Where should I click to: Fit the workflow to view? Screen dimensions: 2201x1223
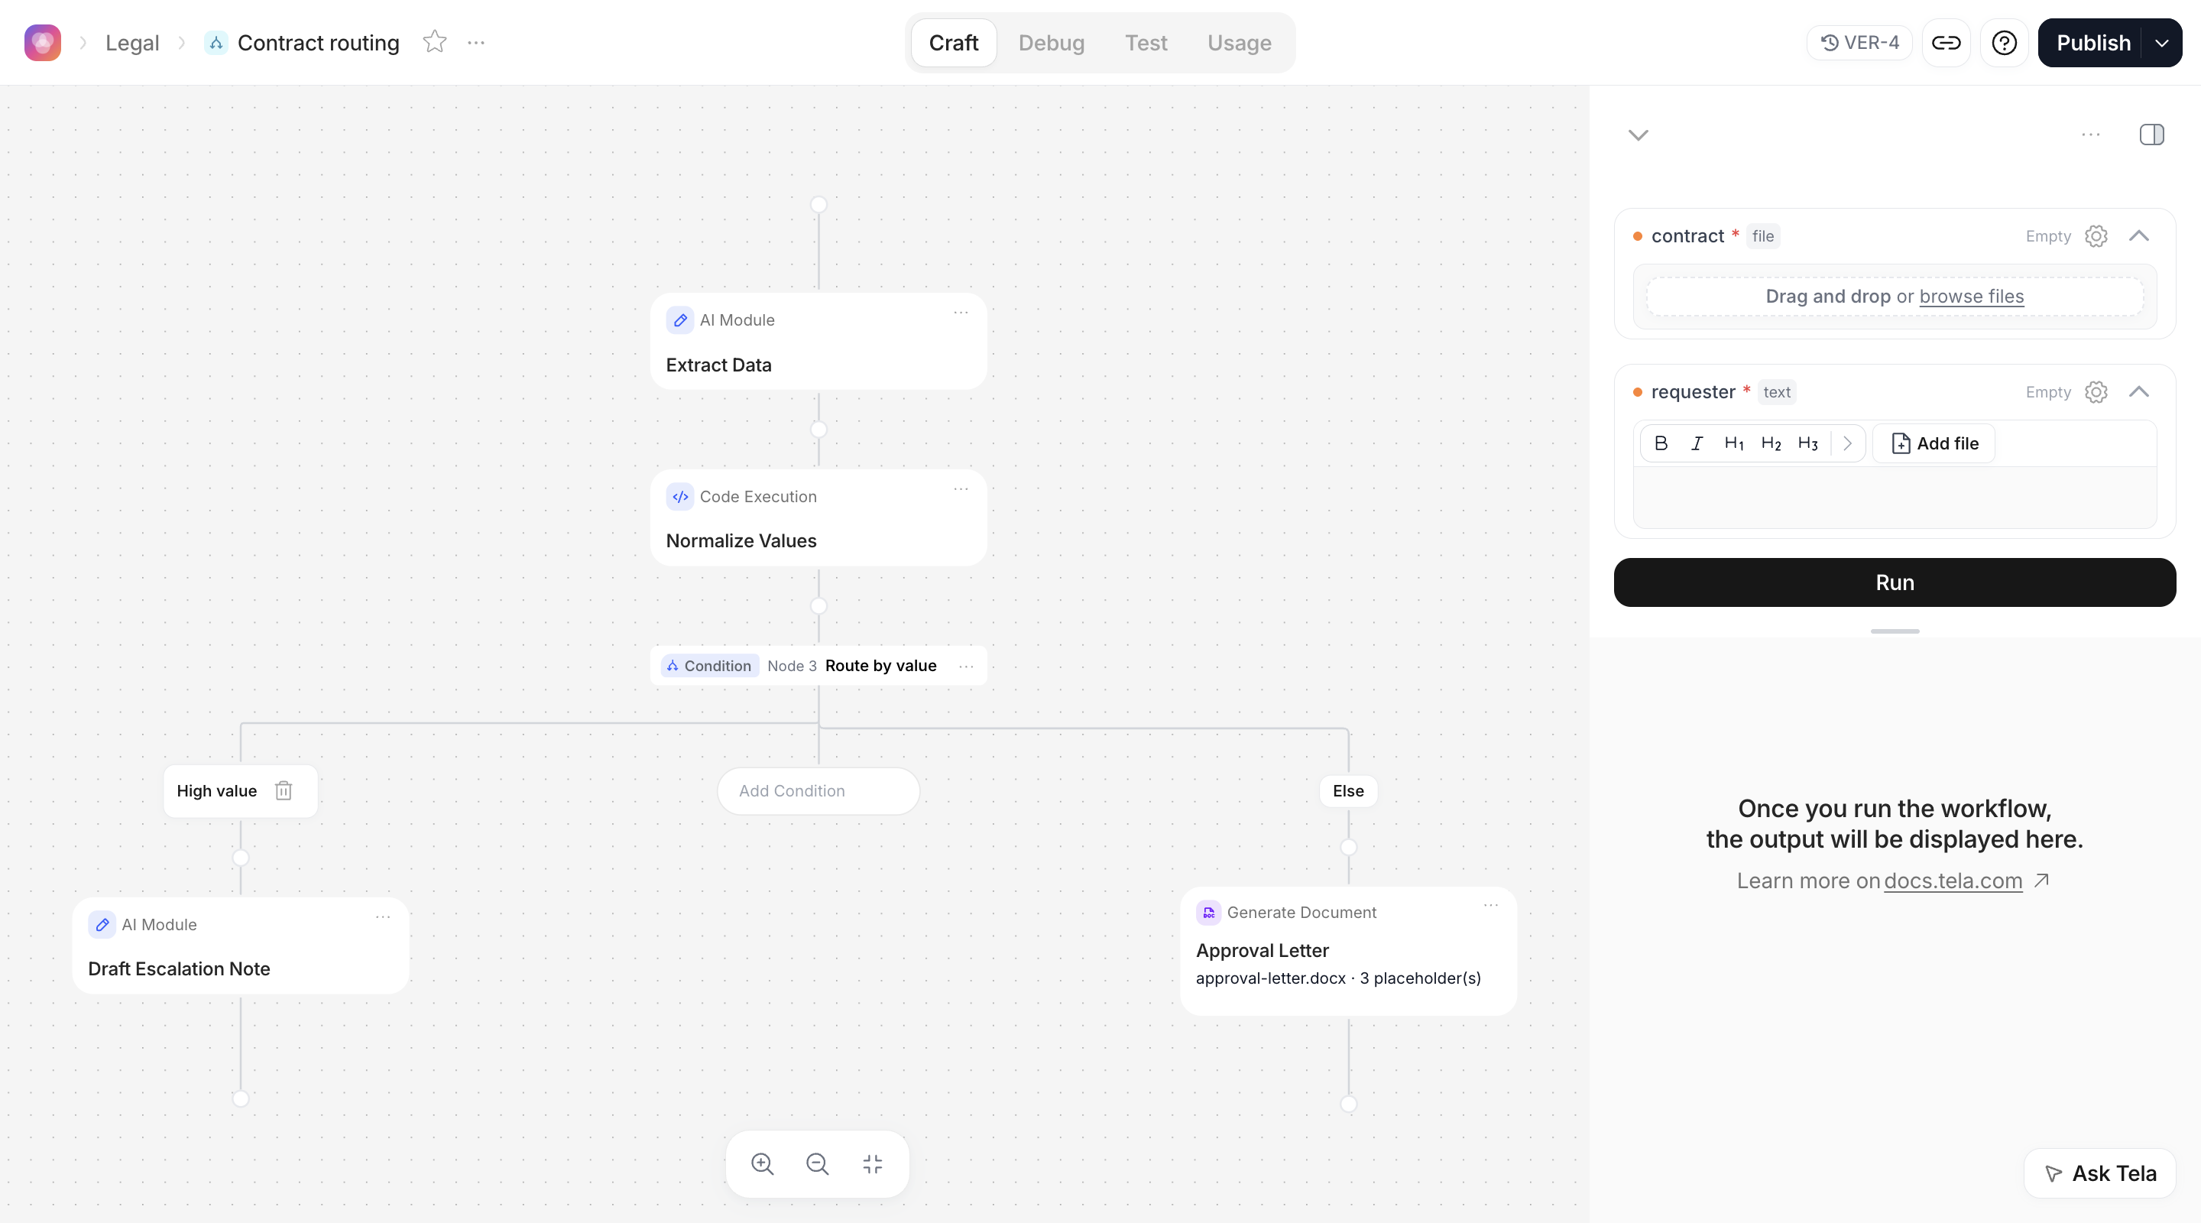pos(872,1163)
